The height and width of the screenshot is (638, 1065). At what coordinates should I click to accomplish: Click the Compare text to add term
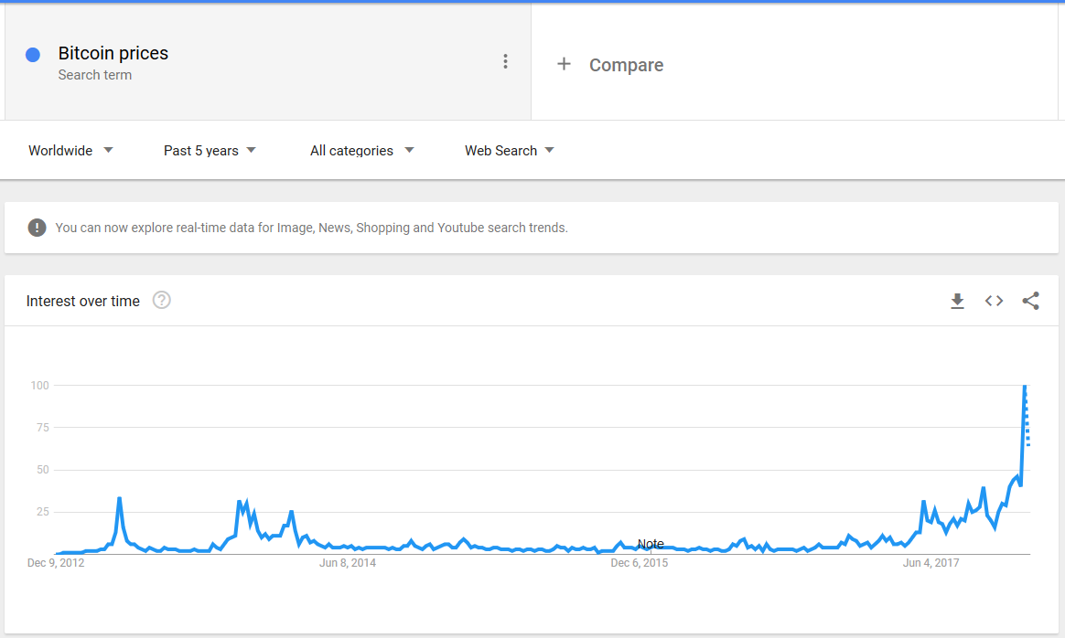click(x=626, y=65)
